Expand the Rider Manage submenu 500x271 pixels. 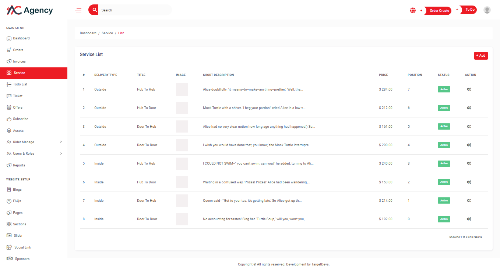(34, 142)
